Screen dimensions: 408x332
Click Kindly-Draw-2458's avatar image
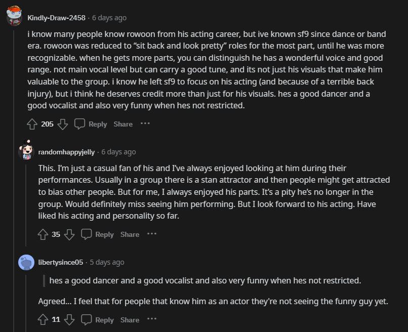click(14, 17)
